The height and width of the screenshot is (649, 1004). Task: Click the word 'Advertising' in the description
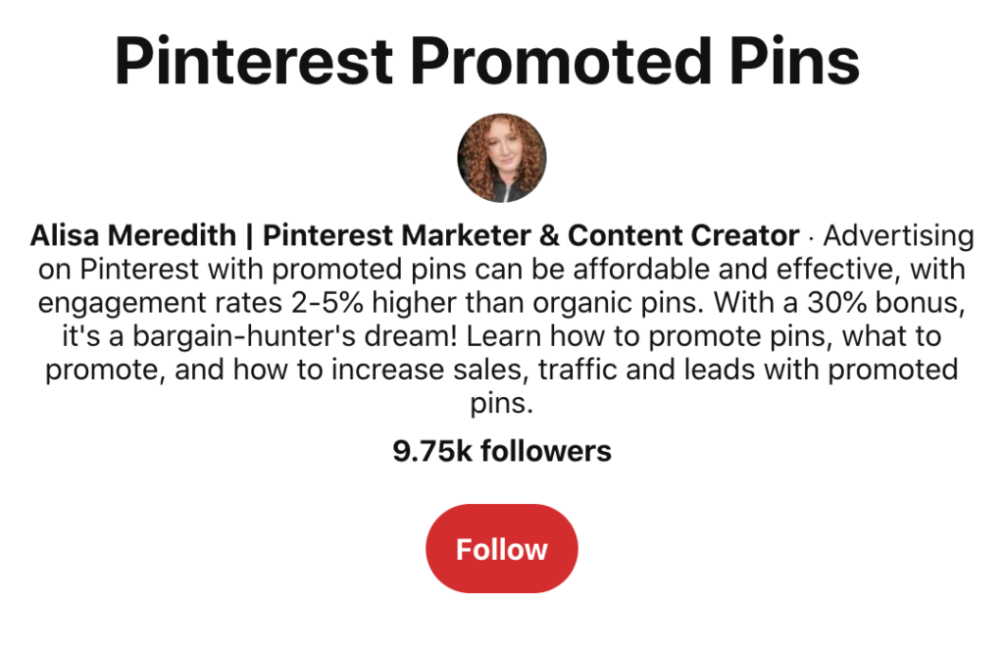tap(898, 236)
